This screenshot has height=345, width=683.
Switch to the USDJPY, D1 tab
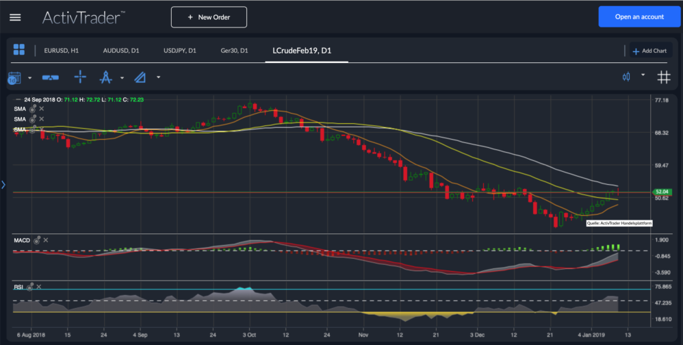point(180,51)
